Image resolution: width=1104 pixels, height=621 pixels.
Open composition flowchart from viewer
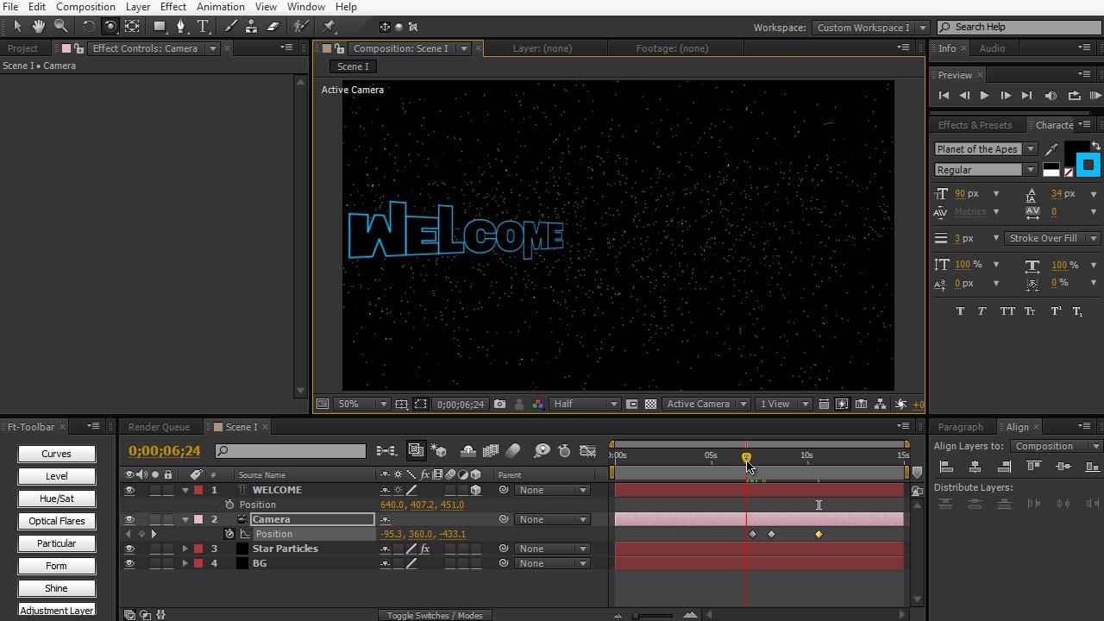[881, 404]
